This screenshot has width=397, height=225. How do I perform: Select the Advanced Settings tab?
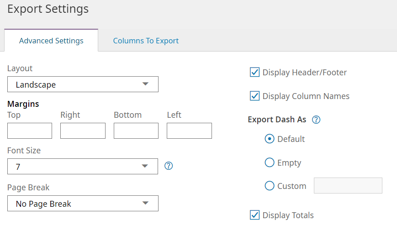51,41
